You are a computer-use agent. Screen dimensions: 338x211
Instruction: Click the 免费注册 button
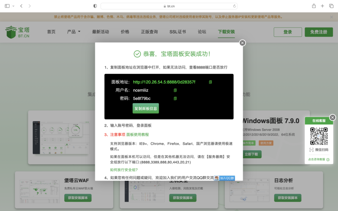click(x=319, y=32)
